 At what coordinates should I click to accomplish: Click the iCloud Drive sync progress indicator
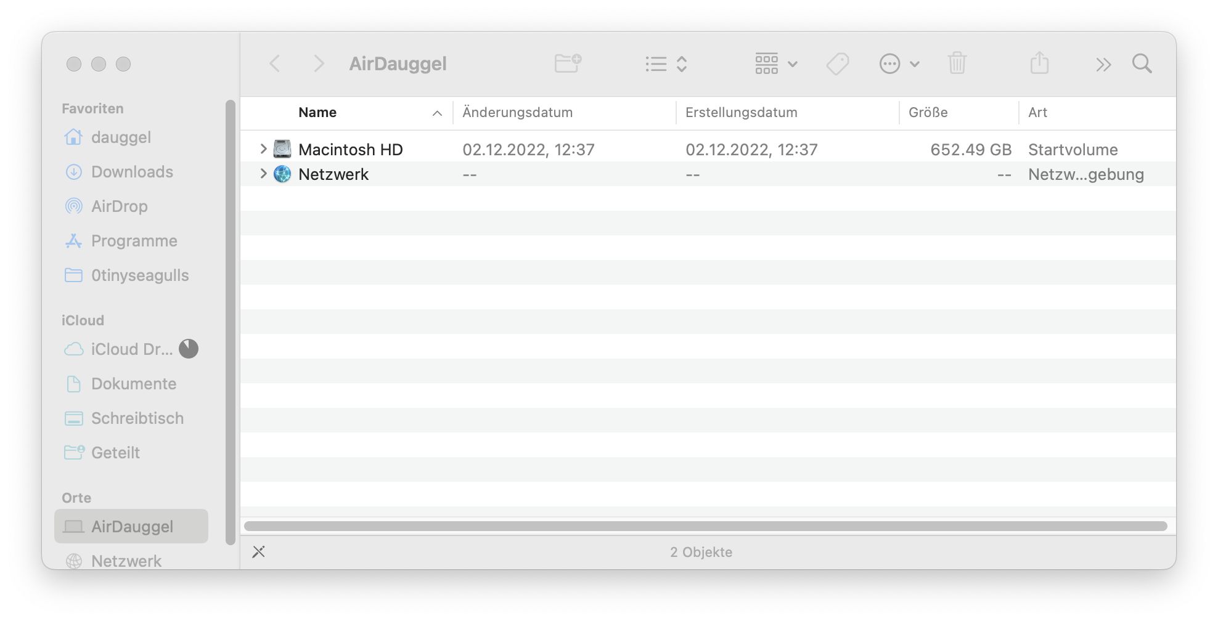[189, 349]
